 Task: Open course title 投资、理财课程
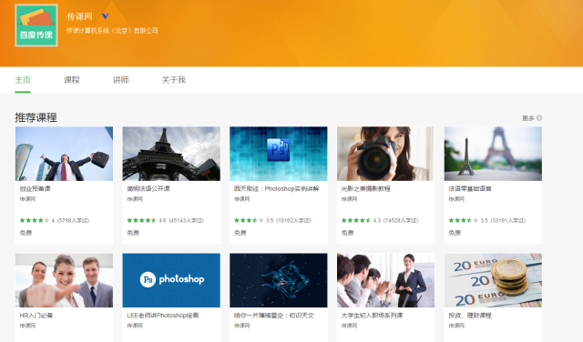click(x=470, y=316)
